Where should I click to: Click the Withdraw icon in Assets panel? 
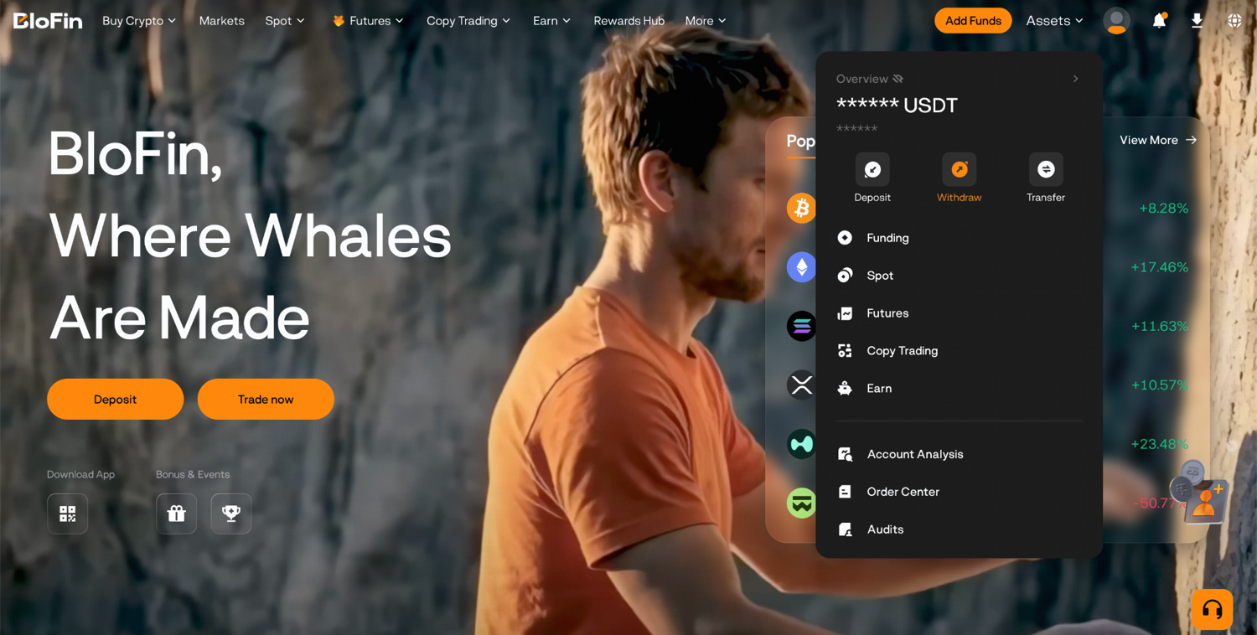coord(960,169)
